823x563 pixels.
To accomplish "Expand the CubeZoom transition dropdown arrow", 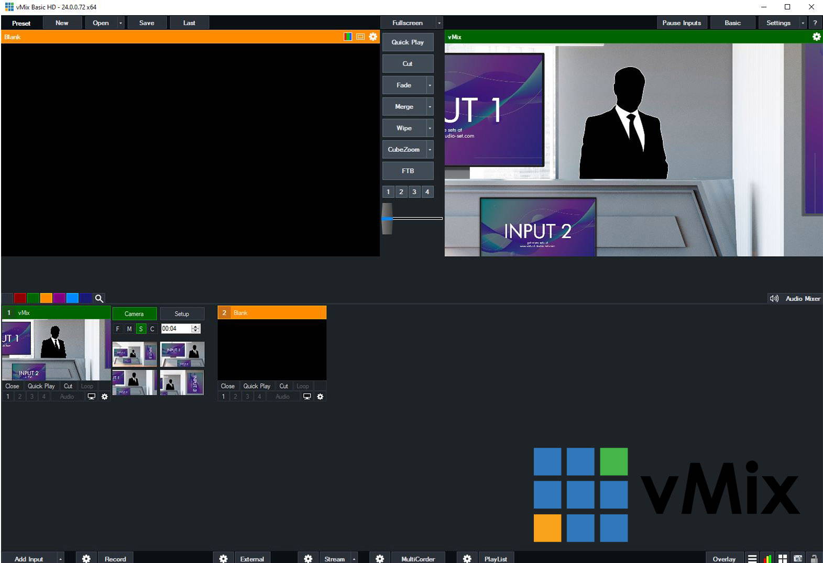I will 430,149.
